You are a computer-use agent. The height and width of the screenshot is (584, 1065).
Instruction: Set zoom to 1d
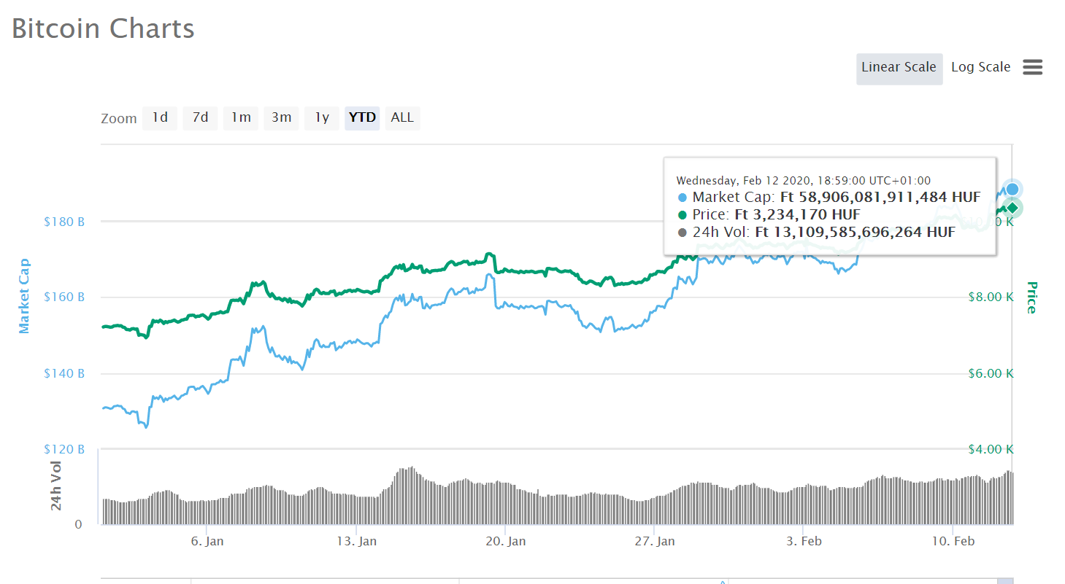coord(160,117)
